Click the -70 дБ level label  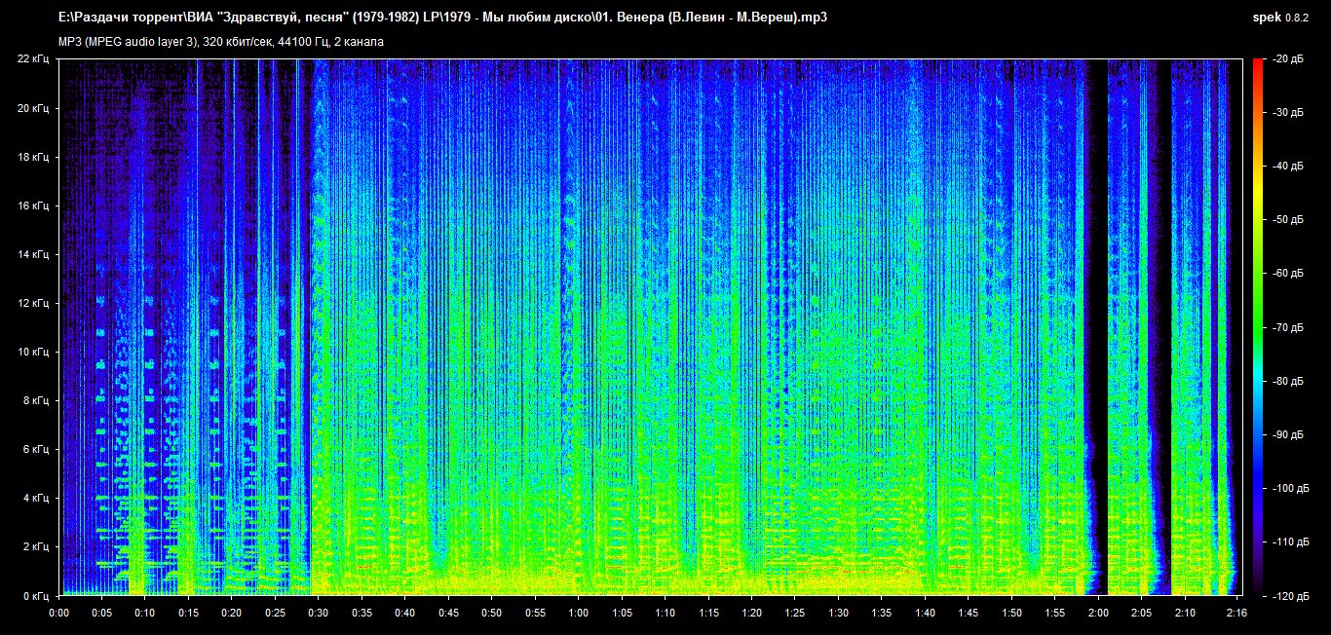[x=1286, y=327]
